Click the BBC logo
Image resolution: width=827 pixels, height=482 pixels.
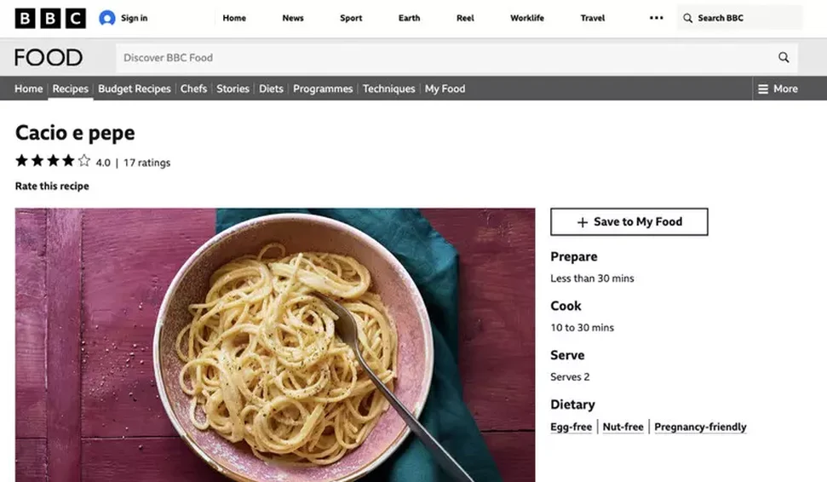click(50, 18)
